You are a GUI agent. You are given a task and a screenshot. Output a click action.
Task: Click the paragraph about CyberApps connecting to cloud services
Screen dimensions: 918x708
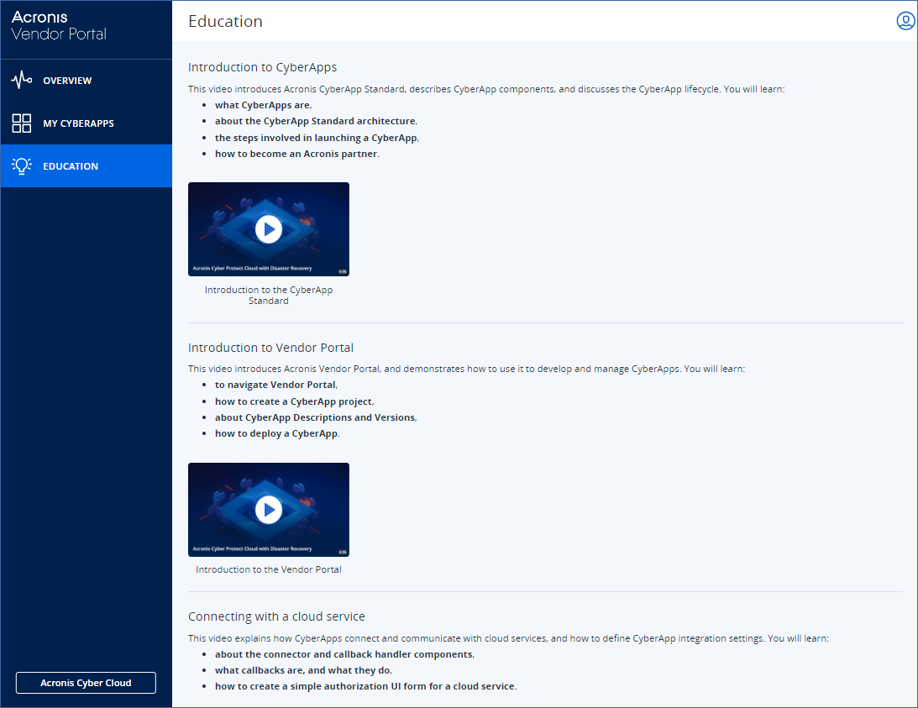tap(508, 638)
